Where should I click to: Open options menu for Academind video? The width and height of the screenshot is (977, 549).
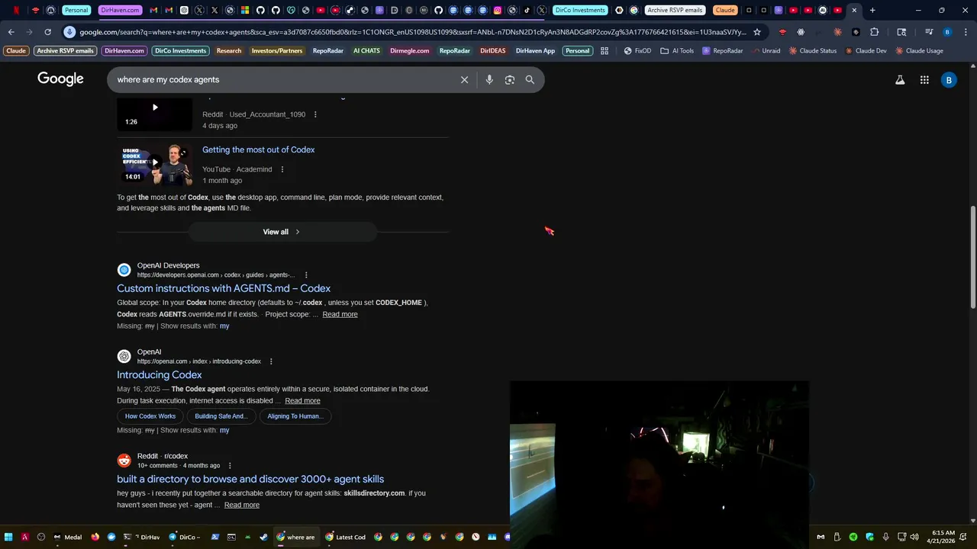pyautogui.click(x=282, y=169)
